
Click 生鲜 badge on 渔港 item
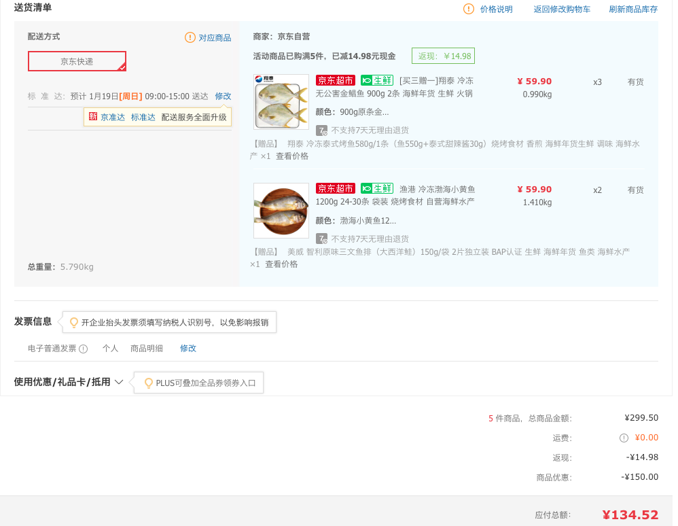377,189
